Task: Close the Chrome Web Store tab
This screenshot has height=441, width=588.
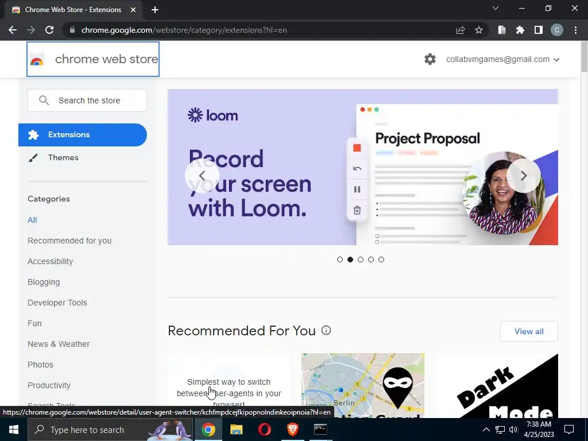Action: (x=133, y=10)
